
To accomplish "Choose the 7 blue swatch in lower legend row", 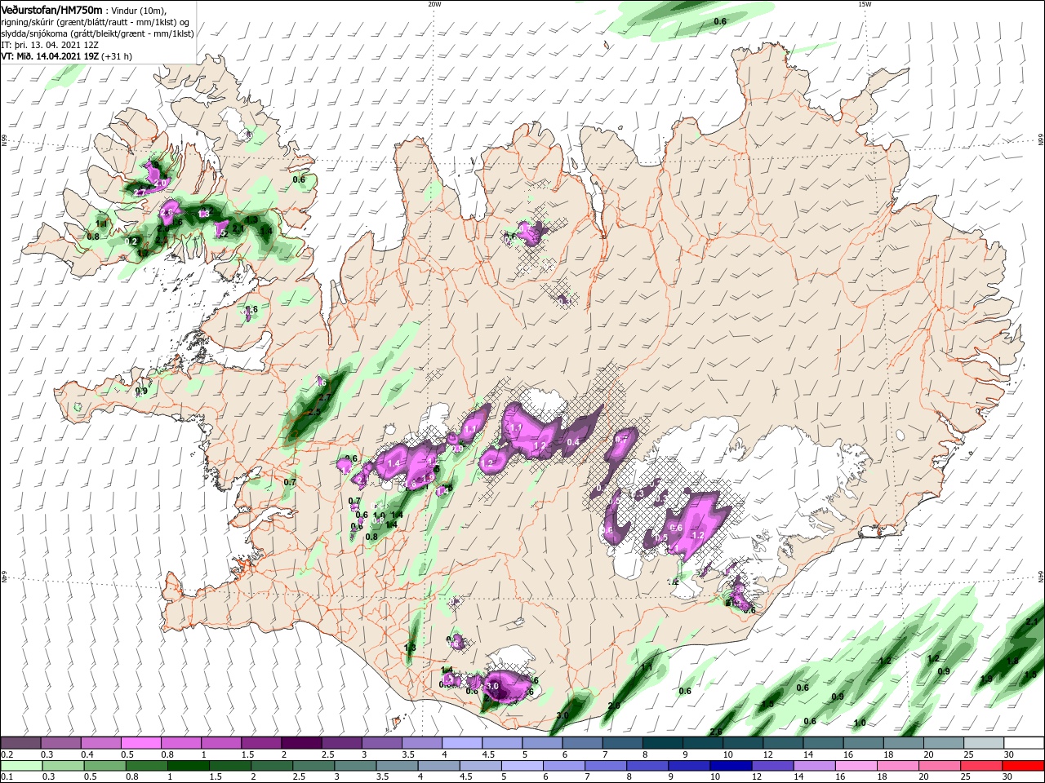I will click(605, 766).
